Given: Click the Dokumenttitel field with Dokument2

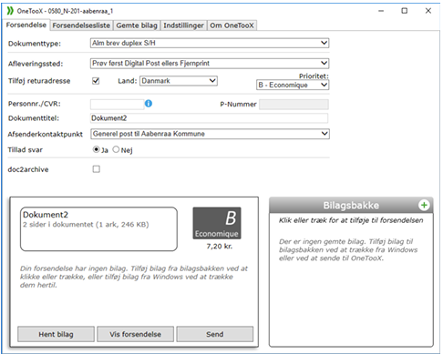Looking at the screenshot, I should click(x=209, y=118).
